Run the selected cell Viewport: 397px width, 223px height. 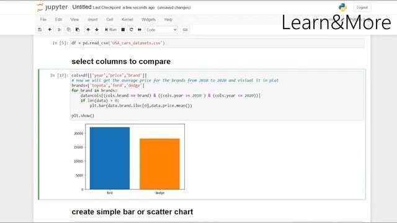pyautogui.click(x=110, y=30)
